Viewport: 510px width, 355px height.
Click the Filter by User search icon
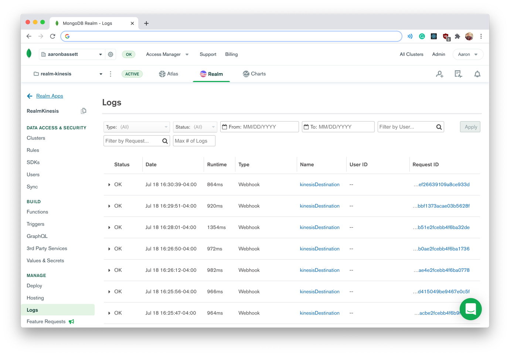(x=439, y=127)
